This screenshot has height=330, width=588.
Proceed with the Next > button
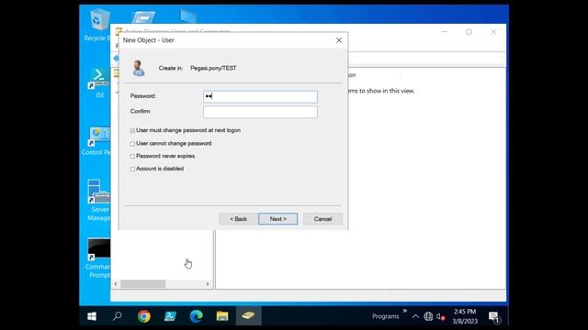click(277, 219)
